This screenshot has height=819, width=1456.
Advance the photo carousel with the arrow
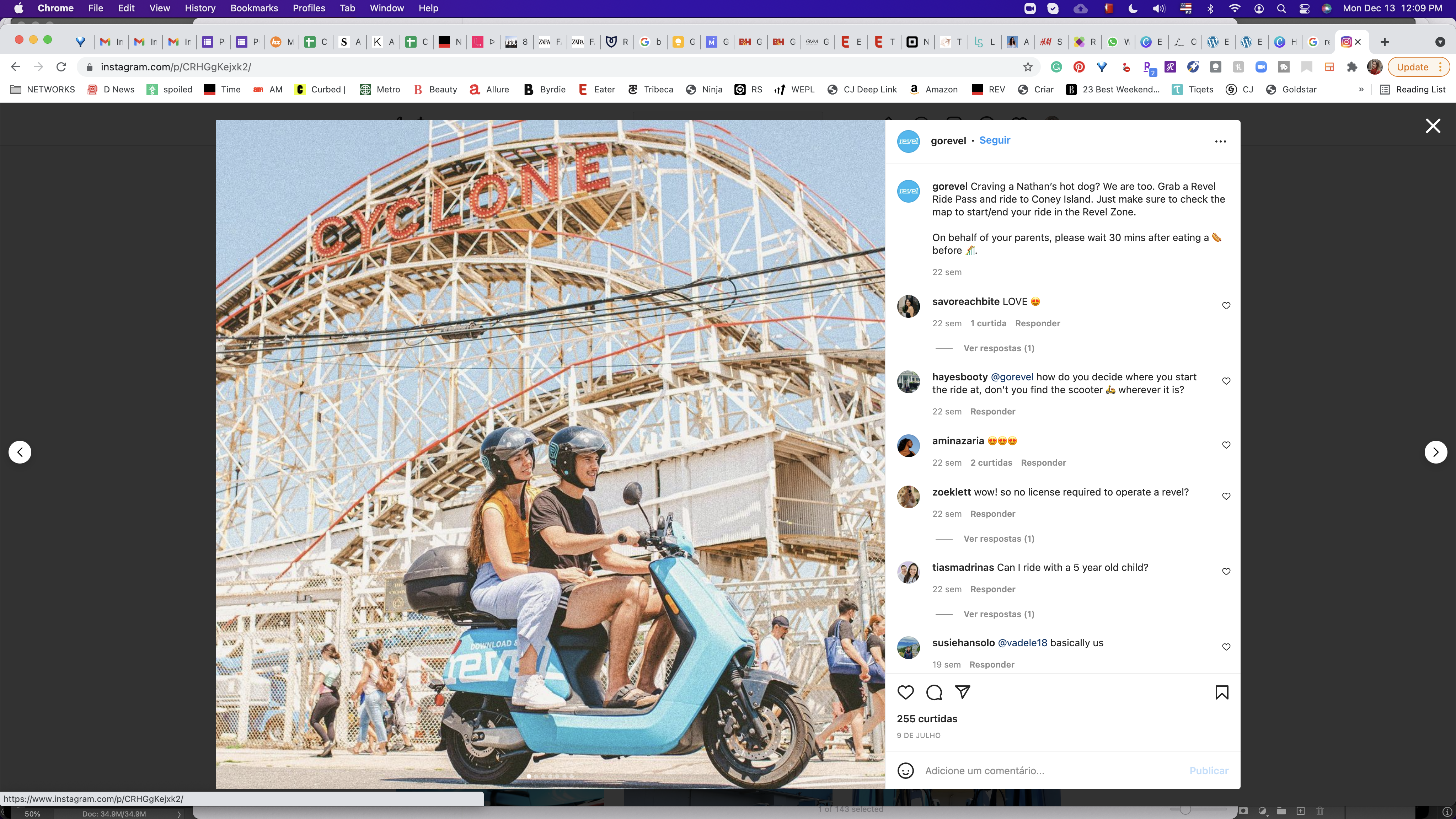tap(869, 454)
